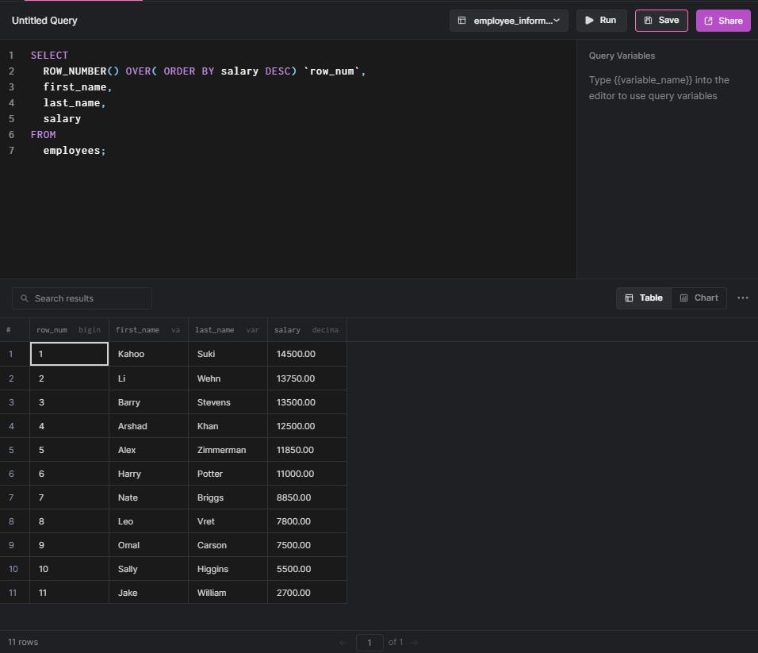758x653 pixels.
Task: Select the cell containing Omal
Action: coord(148,545)
